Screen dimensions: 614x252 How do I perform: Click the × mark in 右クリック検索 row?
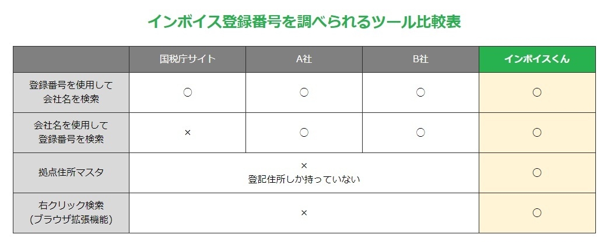coord(304,213)
